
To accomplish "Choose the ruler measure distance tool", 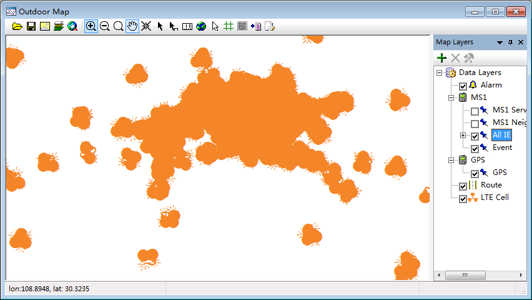I will (x=187, y=26).
